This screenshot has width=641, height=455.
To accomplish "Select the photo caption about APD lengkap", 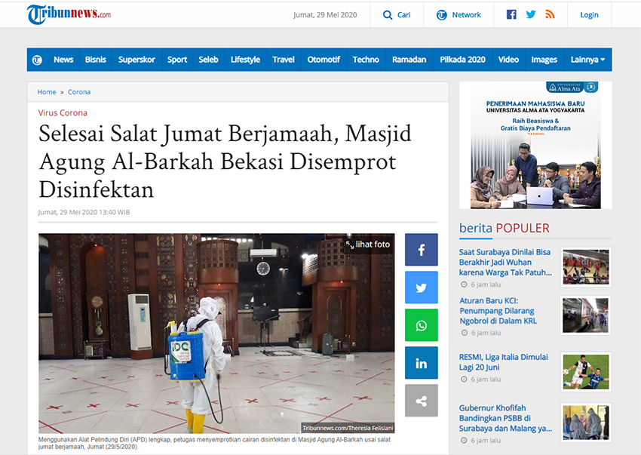I will [x=214, y=443].
